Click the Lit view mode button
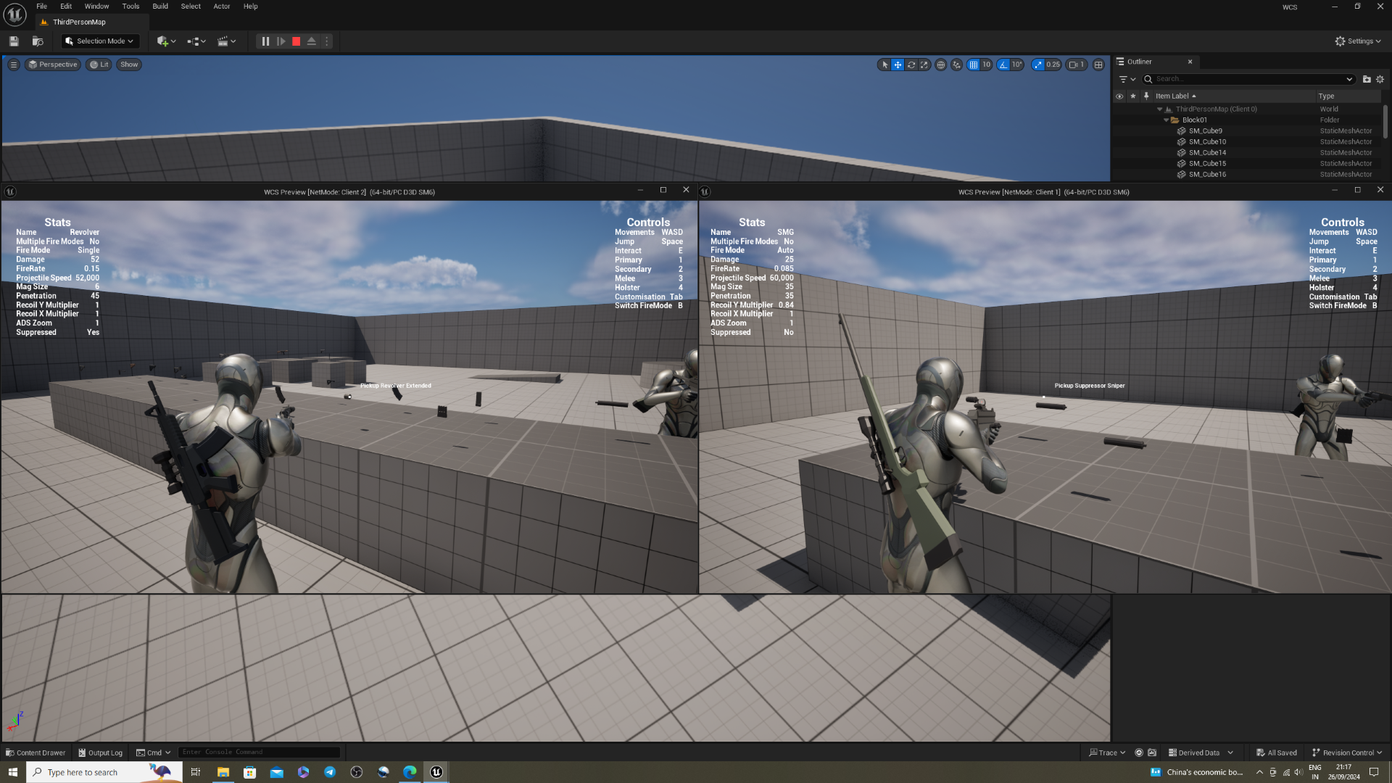Image resolution: width=1392 pixels, height=783 pixels. pos(99,65)
